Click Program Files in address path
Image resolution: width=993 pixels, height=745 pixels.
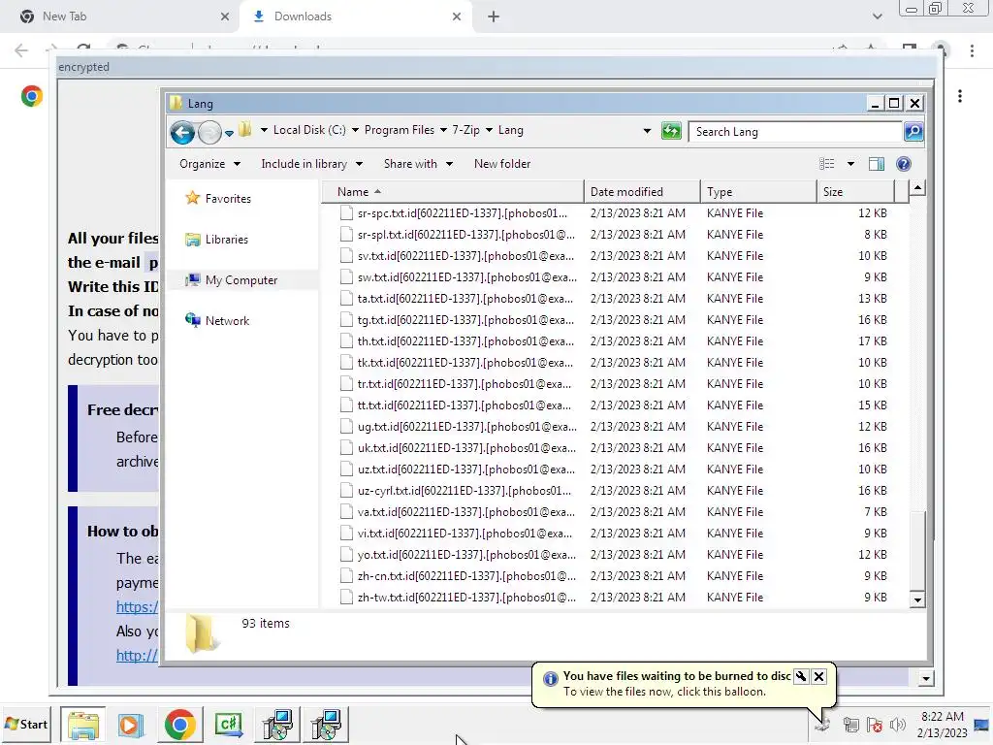pyautogui.click(x=399, y=130)
